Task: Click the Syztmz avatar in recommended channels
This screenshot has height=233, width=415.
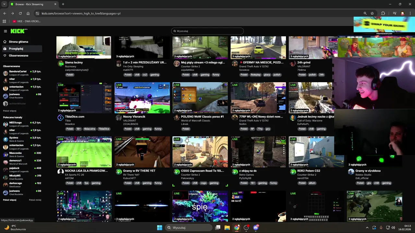Action: [6, 139]
